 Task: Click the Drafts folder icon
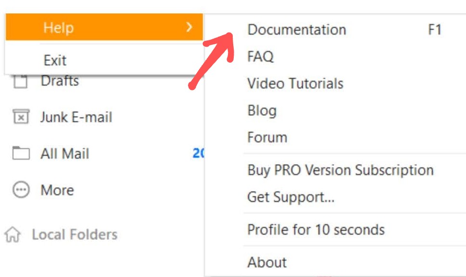pos(21,81)
